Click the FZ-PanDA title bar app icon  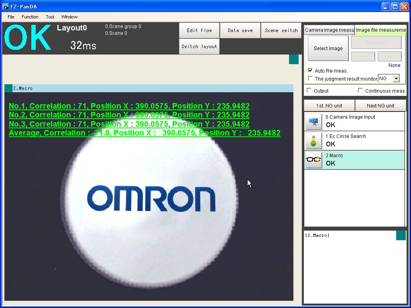[x=5, y=6]
